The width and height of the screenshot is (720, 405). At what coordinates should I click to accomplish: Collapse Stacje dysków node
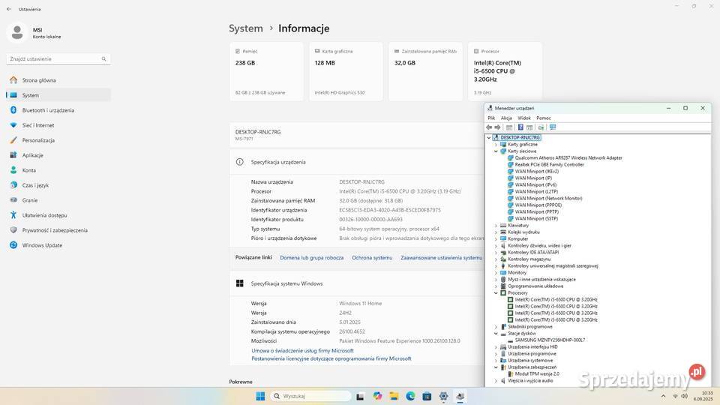pos(496,333)
